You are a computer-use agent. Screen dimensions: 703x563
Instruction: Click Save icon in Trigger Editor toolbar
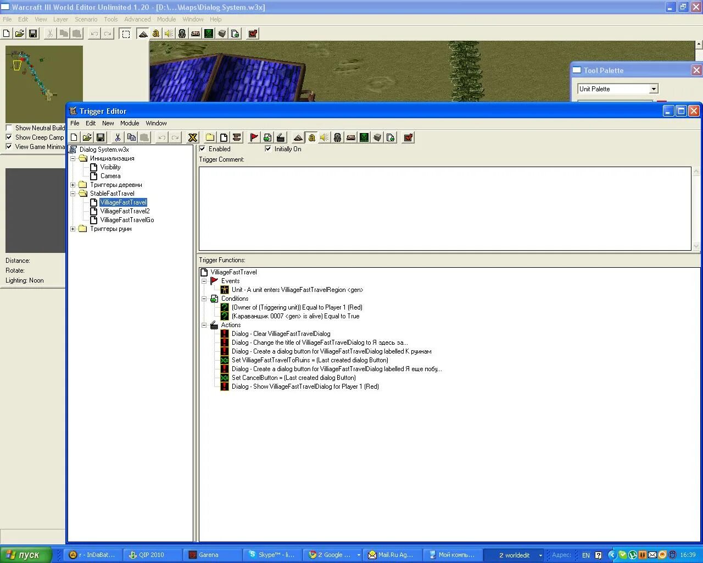[101, 137]
